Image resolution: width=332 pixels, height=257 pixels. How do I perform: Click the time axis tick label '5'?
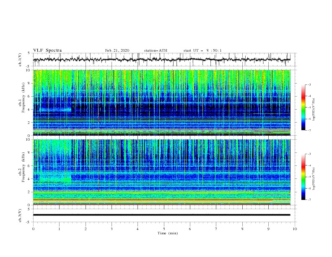click(x=164, y=229)
